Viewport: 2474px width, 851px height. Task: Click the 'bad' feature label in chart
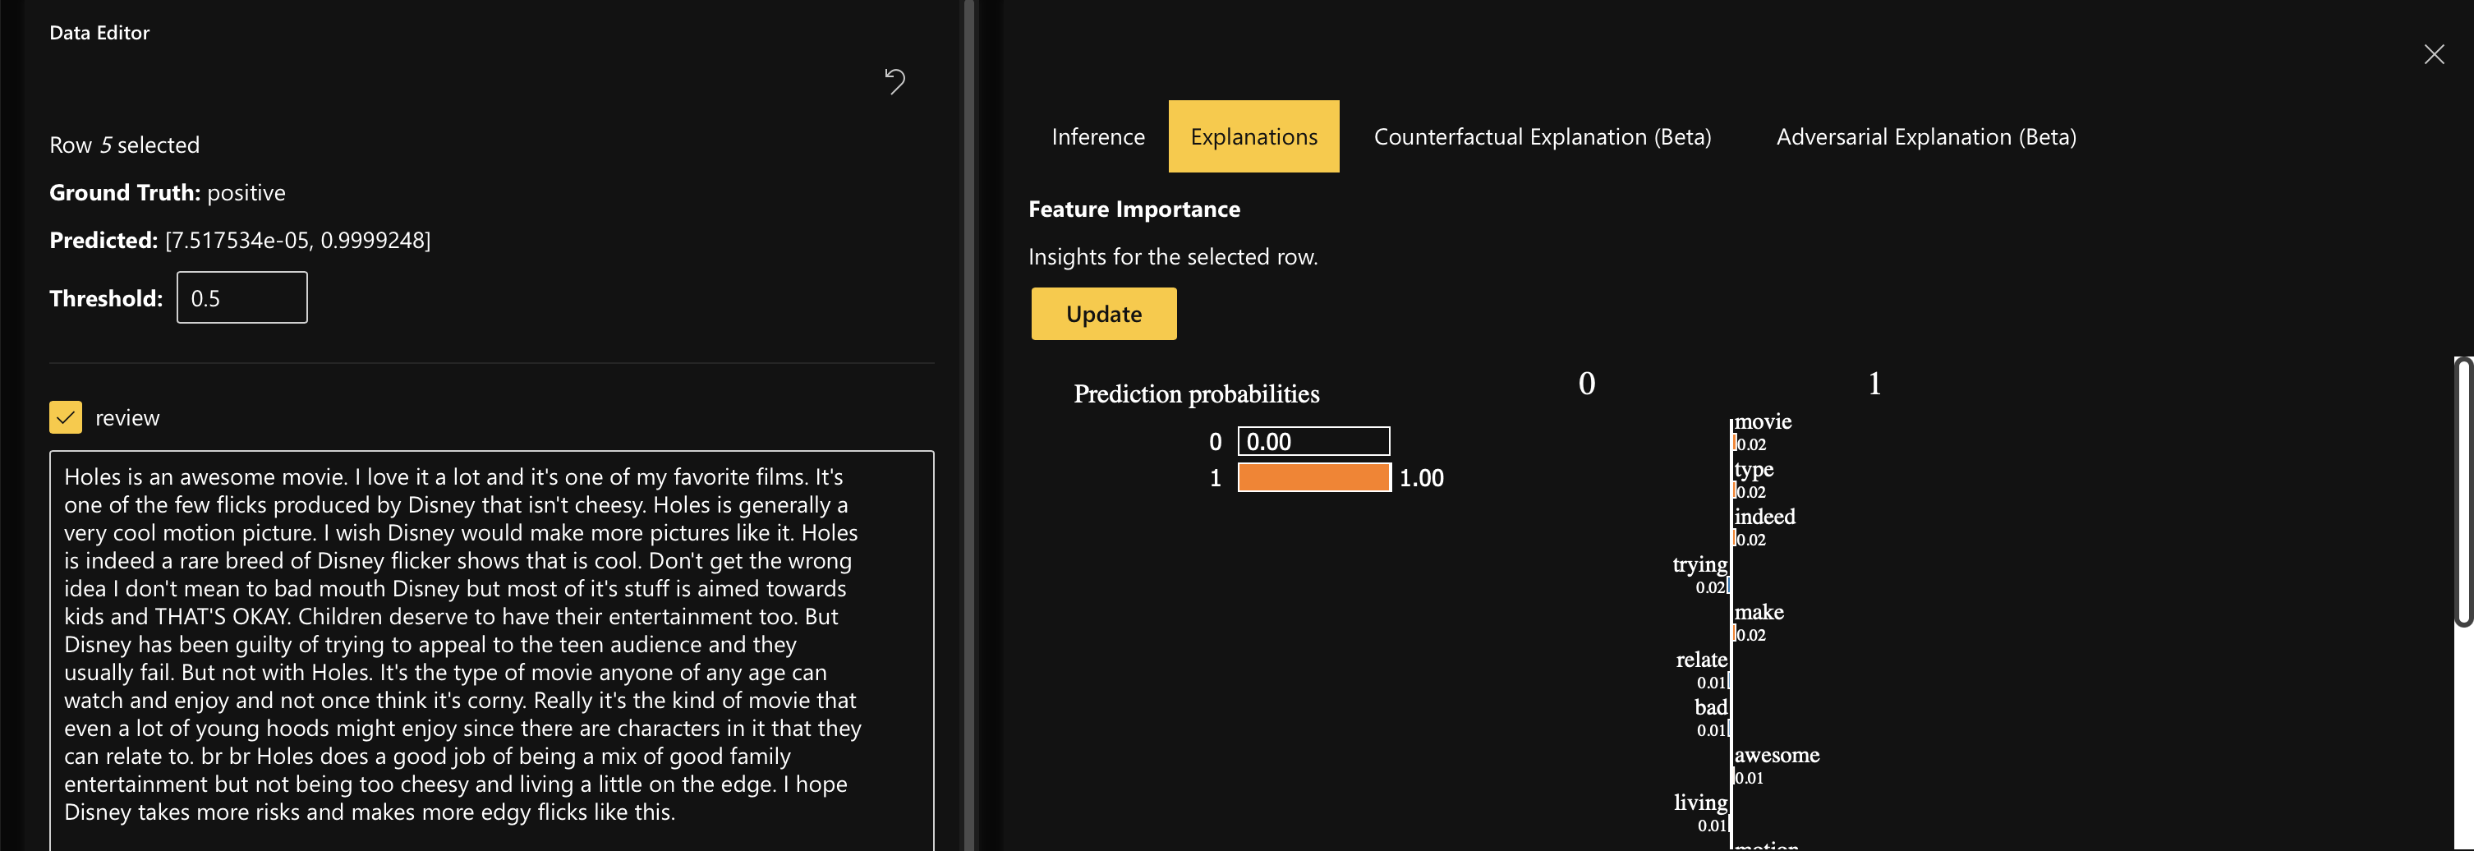1709,708
